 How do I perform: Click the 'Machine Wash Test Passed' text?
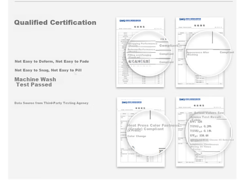click(35, 82)
